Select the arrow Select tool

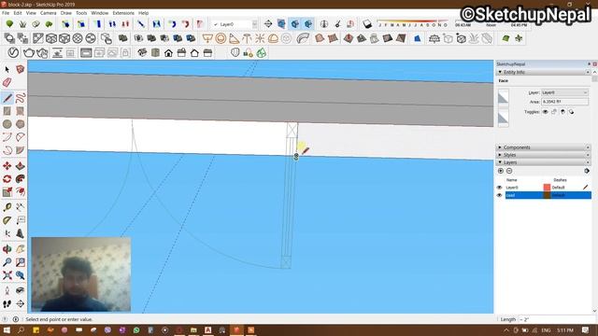click(7, 69)
